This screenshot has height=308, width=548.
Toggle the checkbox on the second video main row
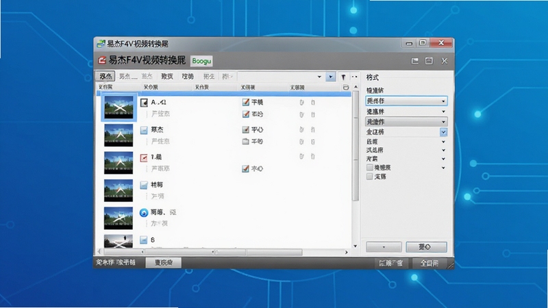(246, 129)
